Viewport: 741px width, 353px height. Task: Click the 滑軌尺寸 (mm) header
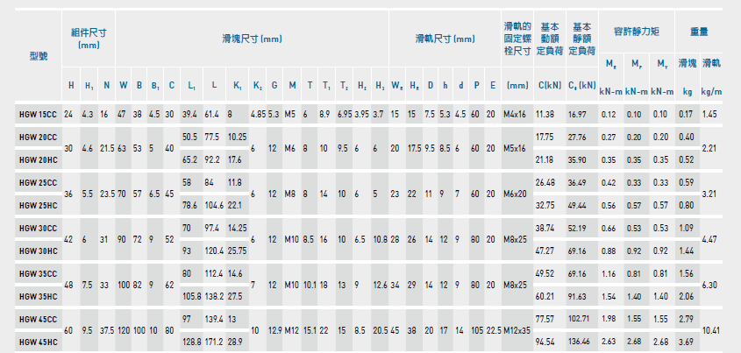point(444,39)
